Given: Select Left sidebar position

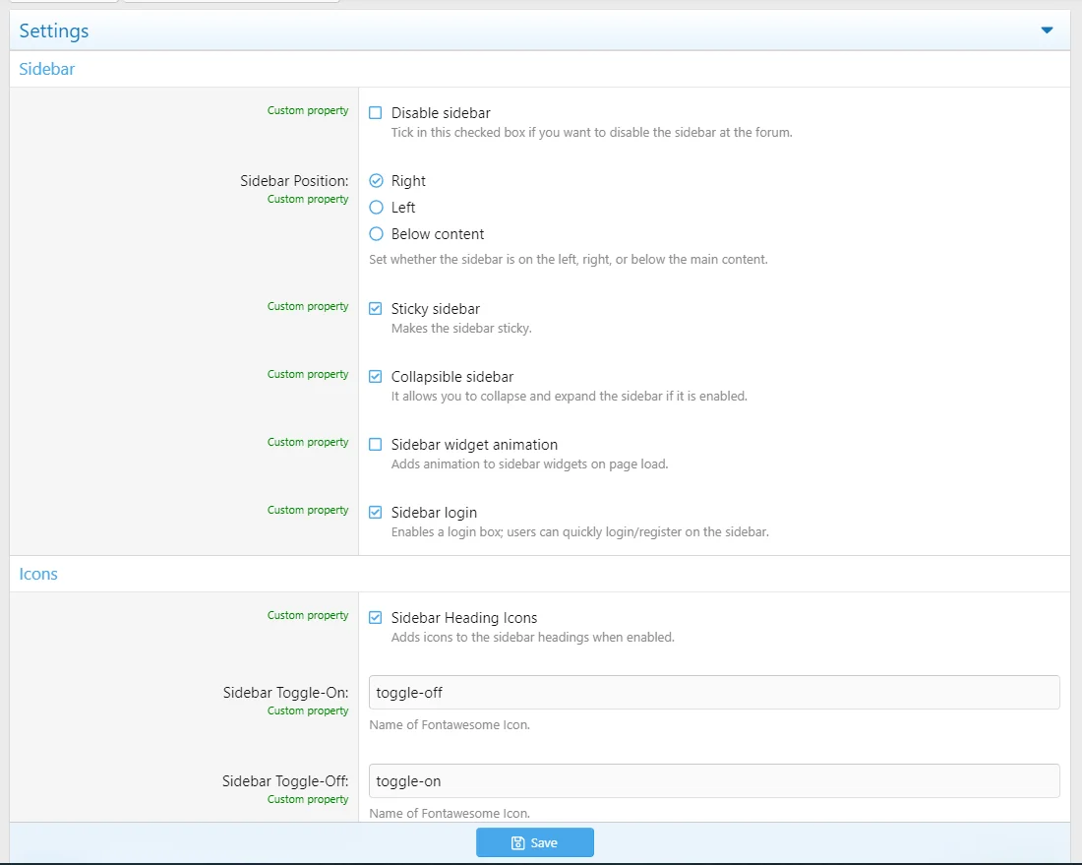Looking at the screenshot, I should click(376, 208).
